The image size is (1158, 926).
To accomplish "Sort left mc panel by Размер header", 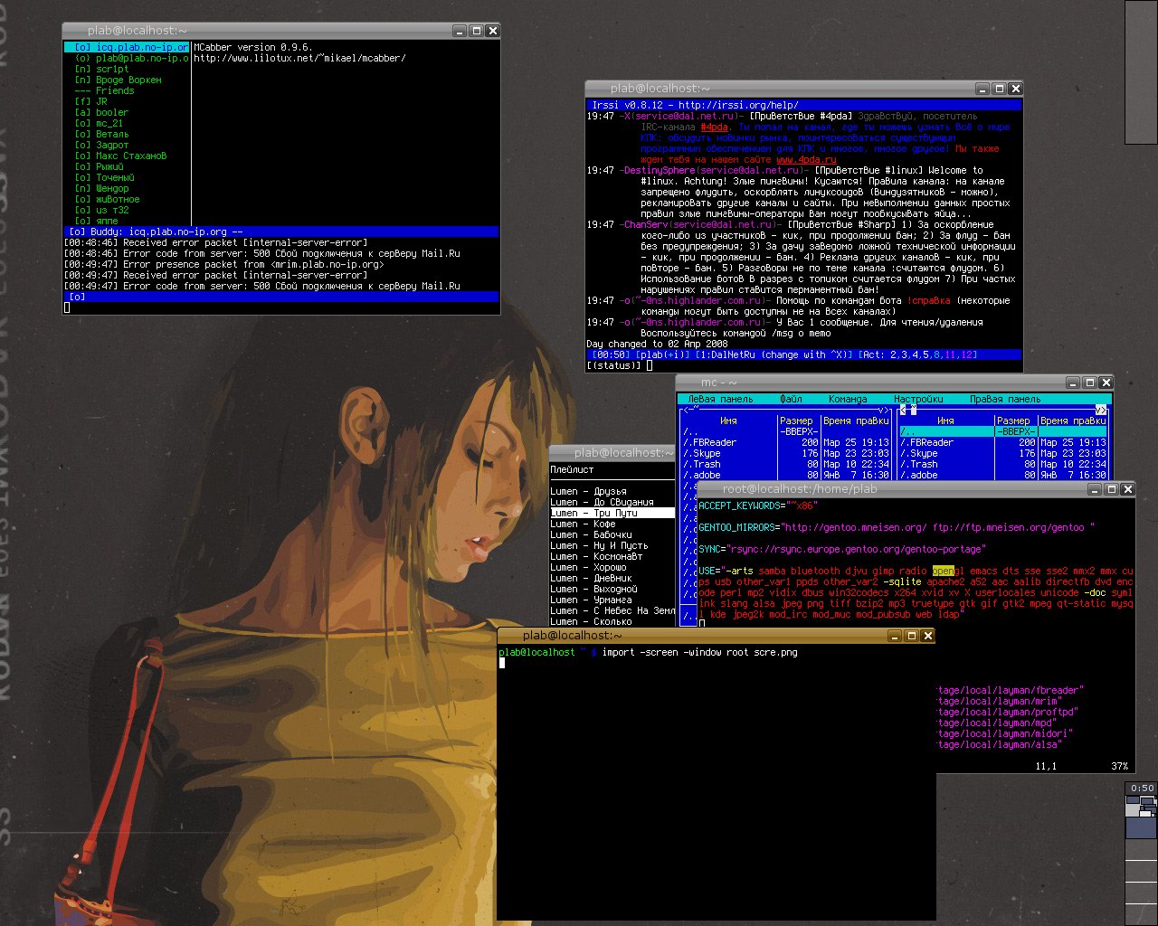I will pos(796,420).
